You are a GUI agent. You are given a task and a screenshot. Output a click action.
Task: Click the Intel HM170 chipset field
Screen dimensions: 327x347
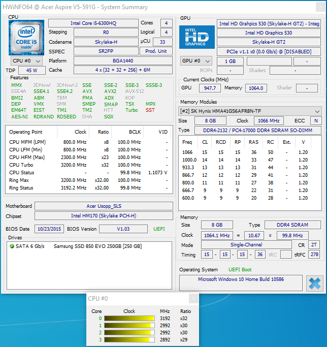[x=104, y=216]
